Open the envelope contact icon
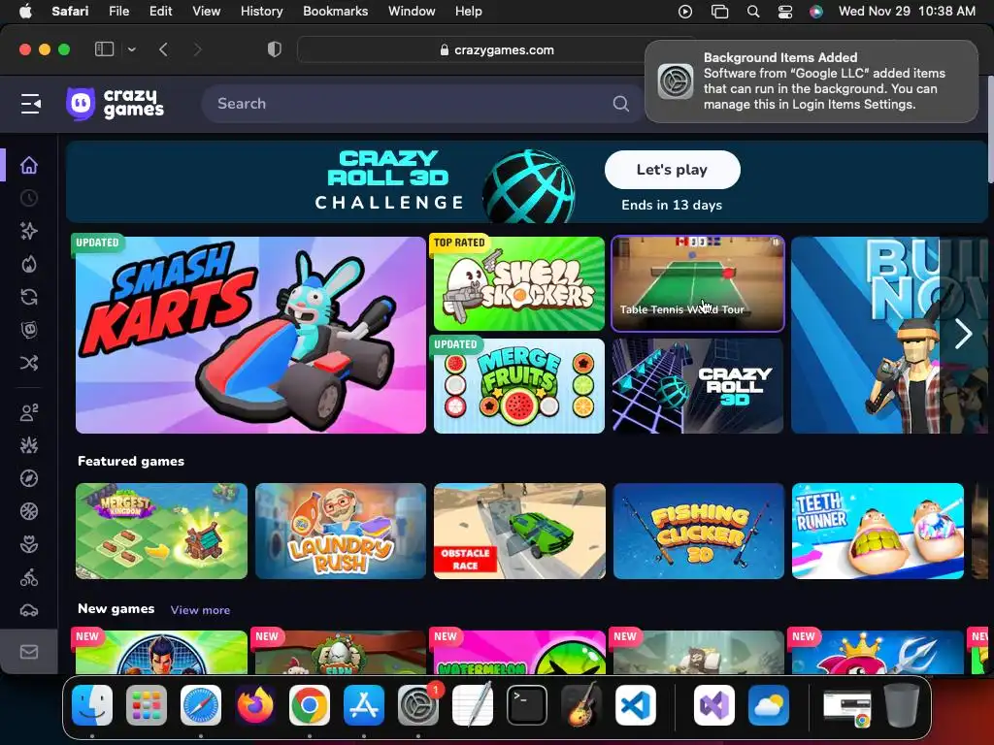 29,652
